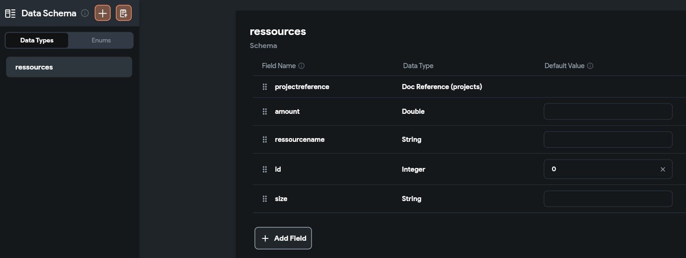Click the Default Value info icon
The image size is (686, 258).
click(x=590, y=66)
